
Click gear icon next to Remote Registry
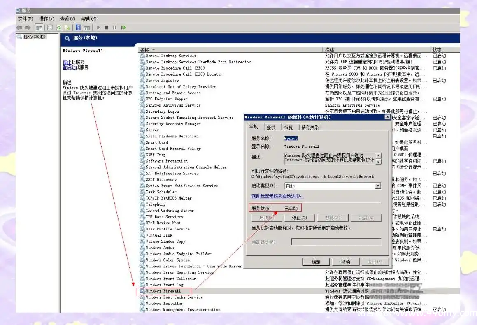click(142, 81)
